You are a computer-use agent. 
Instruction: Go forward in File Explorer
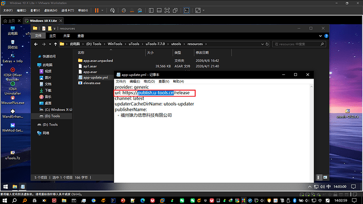point(44,44)
